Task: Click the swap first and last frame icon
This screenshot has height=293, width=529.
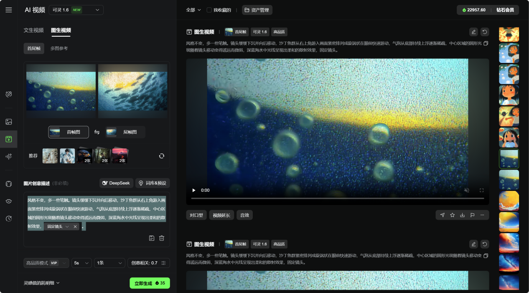Action: (x=97, y=132)
